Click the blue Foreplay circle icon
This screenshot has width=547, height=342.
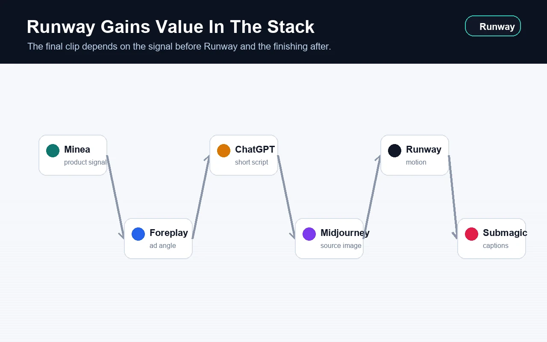tap(138, 234)
